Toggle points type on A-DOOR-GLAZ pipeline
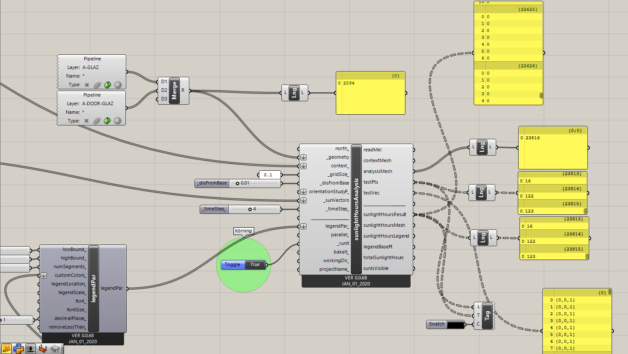The image size is (628, 354). (86, 121)
